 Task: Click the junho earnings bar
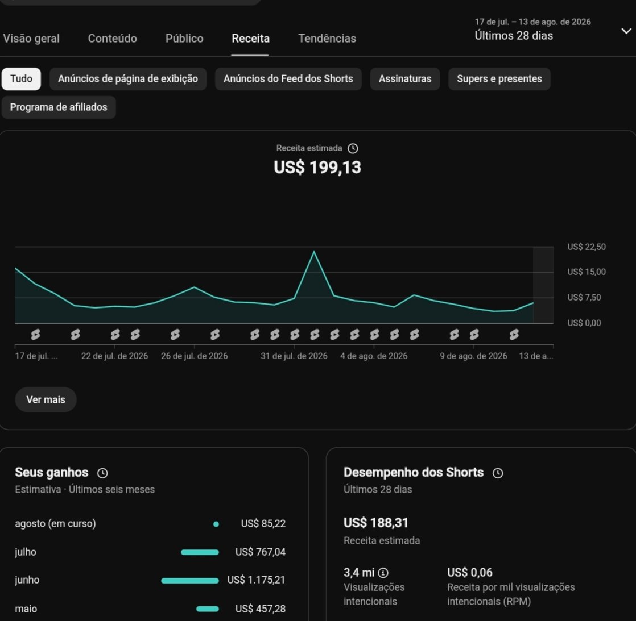(190, 581)
